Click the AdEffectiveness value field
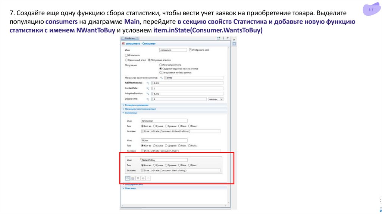The image size is (382, 214). 187,83
